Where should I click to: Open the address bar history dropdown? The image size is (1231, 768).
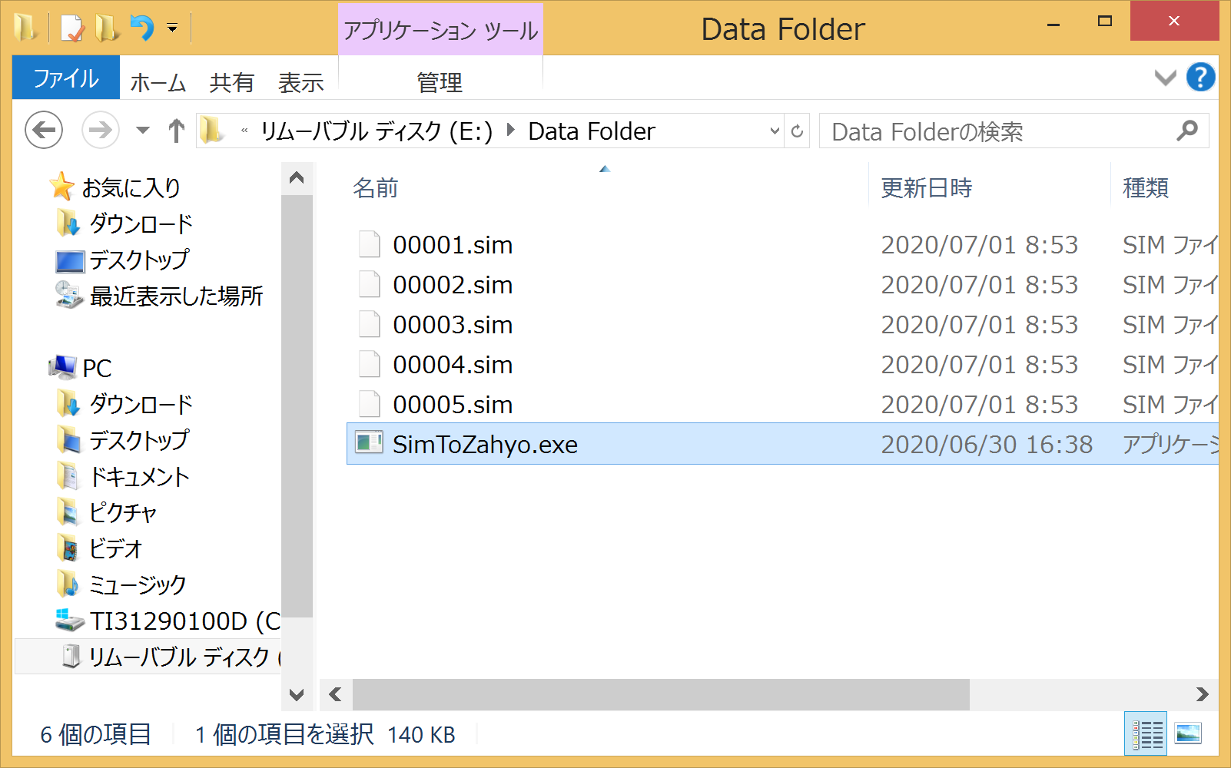[x=775, y=131]
